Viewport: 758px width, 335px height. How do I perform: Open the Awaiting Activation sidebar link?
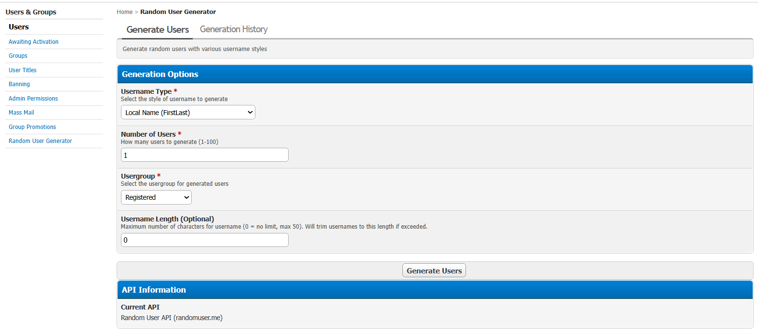point(33,42)
